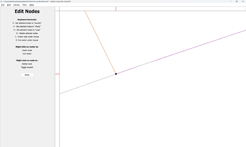Click the Carbide Create app icon in title bar
246x147 pixels.
point(2,1)
